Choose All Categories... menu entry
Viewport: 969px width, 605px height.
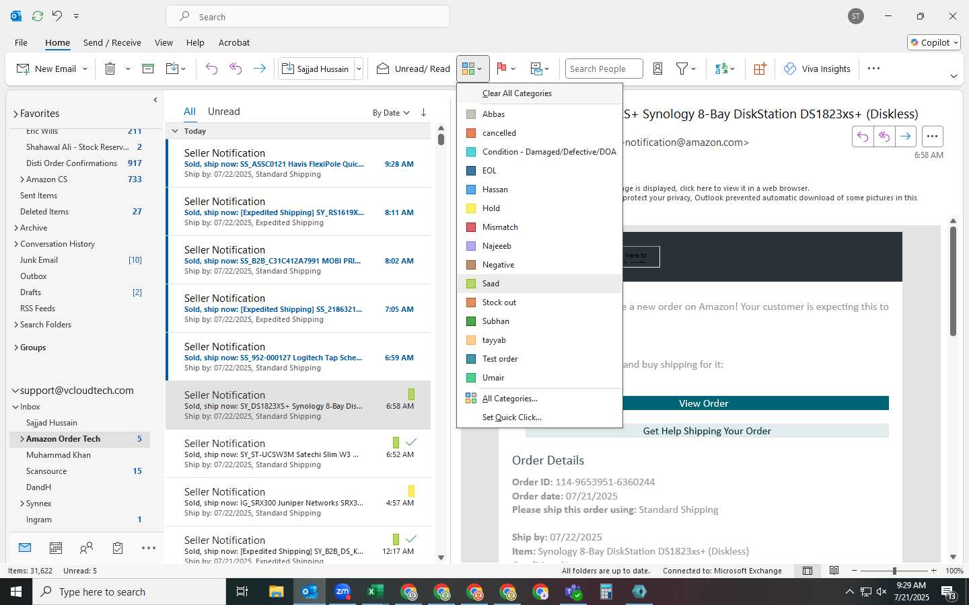point(540,399)
